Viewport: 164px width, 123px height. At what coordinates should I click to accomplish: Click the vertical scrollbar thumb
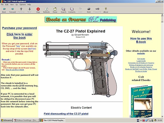click(162, 19)
